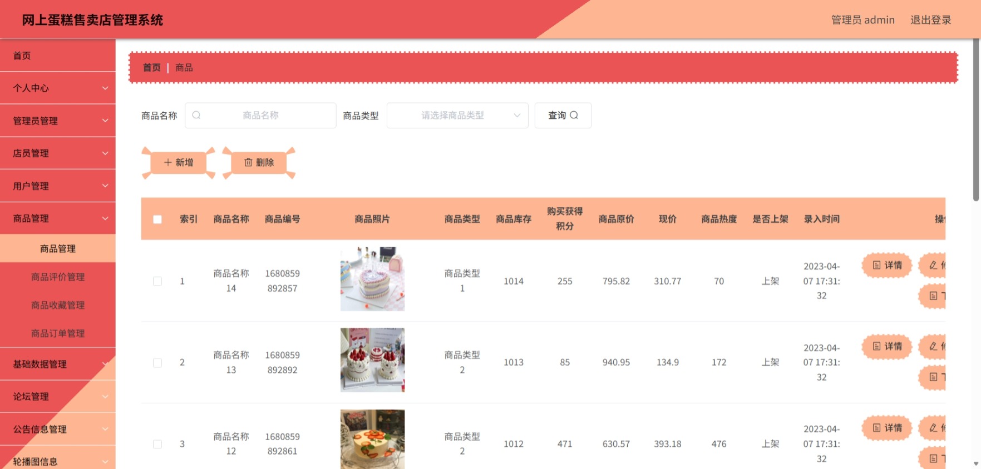Screen dimensions: 981x469
Task: Click the document icon on 详情 for 商品名称13
Action: [x=877, y=346]
